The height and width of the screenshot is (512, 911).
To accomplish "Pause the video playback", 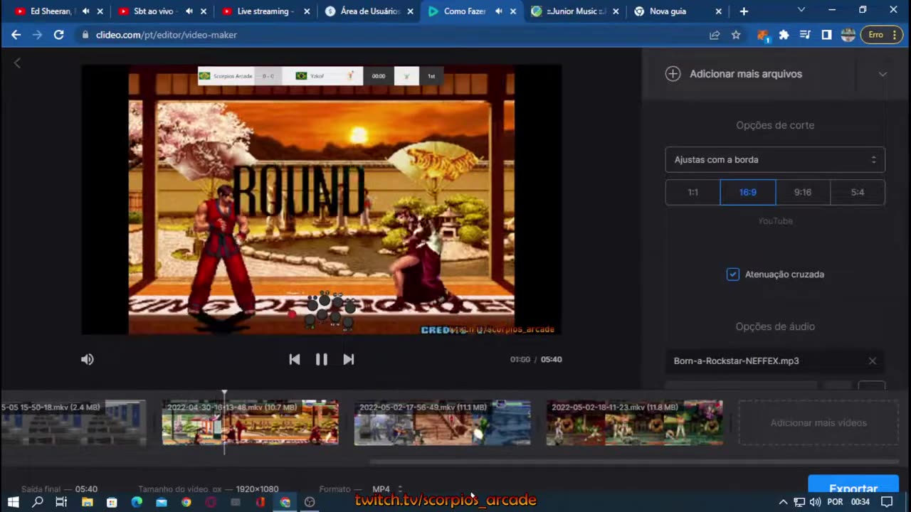I will [322, 359].
